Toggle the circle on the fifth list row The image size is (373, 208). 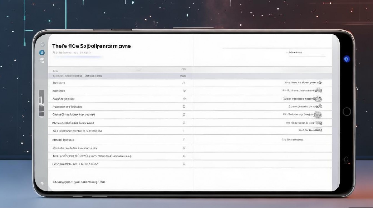click(184, 114)
